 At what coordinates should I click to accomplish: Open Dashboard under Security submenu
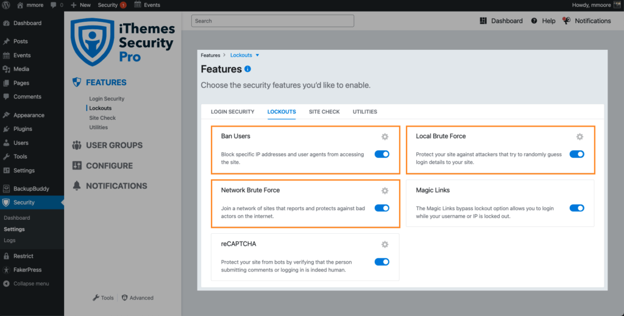pyautogui.click(x=16, y=218)
